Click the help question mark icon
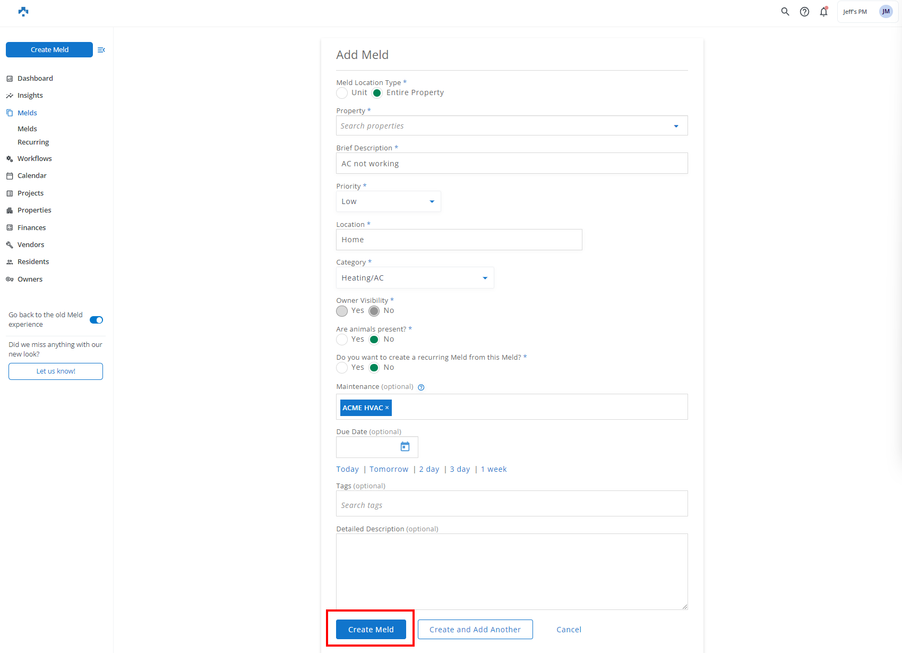Image resolution: width=902 pixels, height=653 pixels. click(x=804, y=12)
